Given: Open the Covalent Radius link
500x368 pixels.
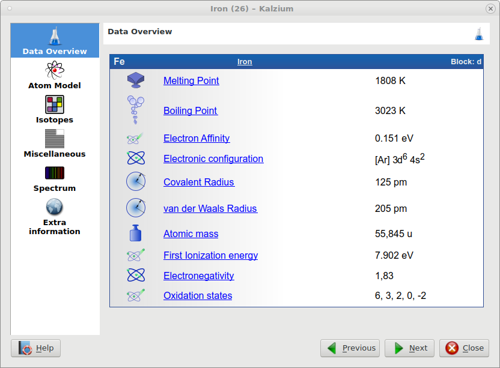Looking at the screenshot, I should (200, 182).
